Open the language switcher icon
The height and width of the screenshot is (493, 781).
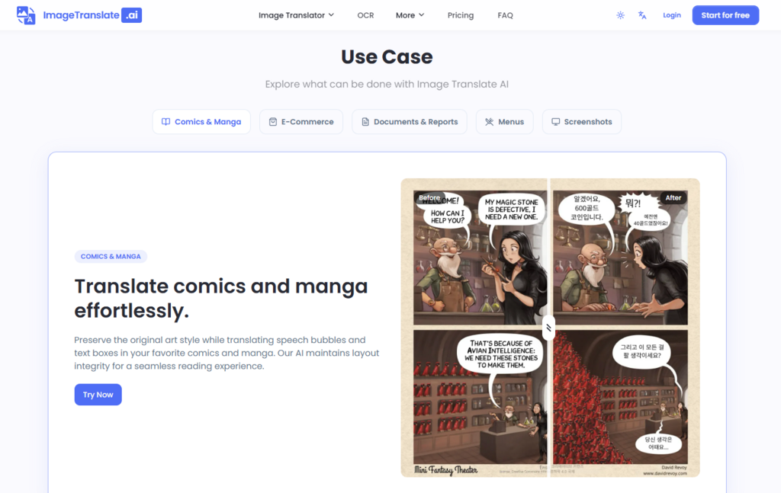tap(642, 15)
